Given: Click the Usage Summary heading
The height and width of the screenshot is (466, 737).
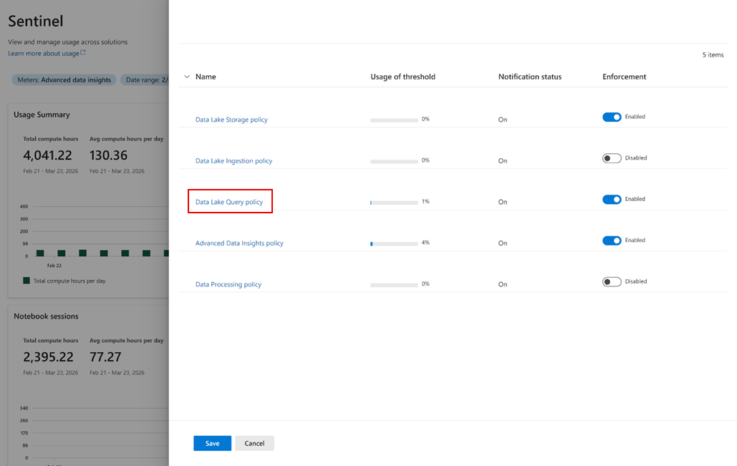Looking at the screenshot, I should tap(42, 115).
